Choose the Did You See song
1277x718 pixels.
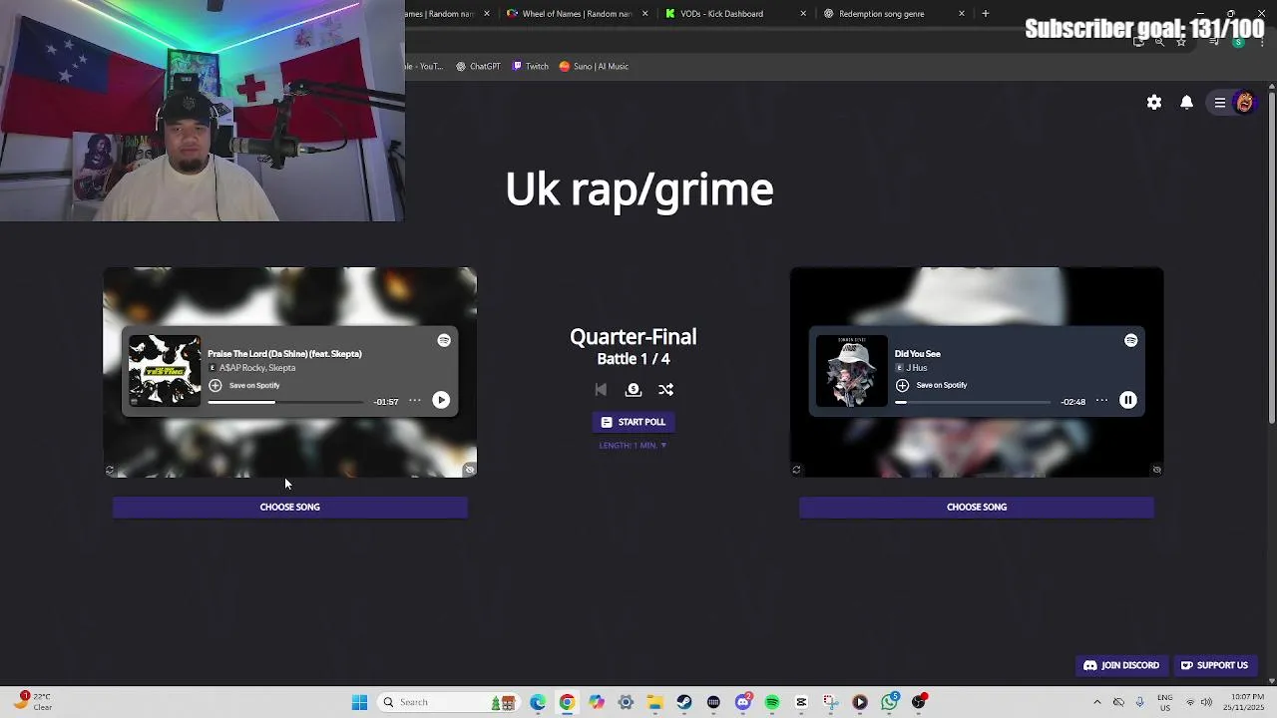click(977, 507)
